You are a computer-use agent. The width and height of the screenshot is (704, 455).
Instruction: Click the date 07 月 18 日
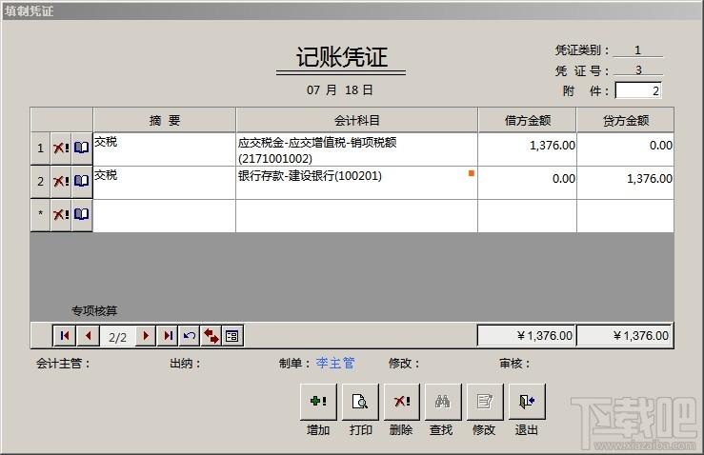339,89
